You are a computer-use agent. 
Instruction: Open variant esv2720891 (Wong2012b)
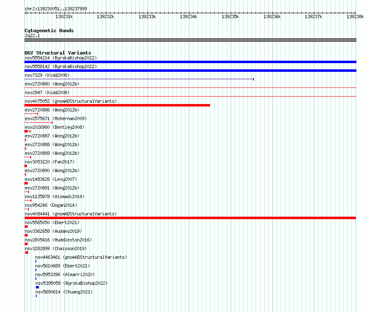pyautogui.click(x=52, y=188)
